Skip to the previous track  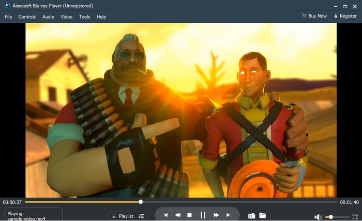pos(165,215)
